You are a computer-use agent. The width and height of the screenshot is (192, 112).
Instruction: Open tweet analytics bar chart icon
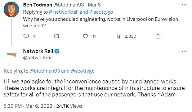click(x=118, y=36)
